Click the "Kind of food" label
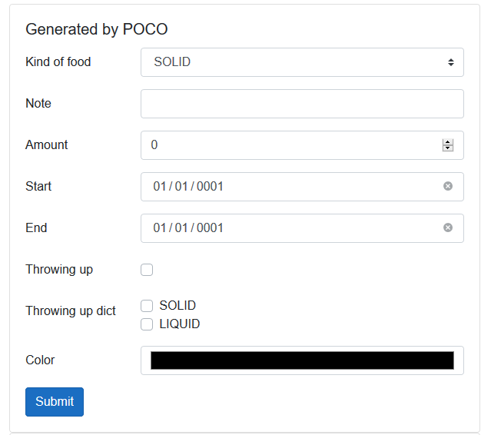Screen dimensions: 491x435 click(58, 62)
